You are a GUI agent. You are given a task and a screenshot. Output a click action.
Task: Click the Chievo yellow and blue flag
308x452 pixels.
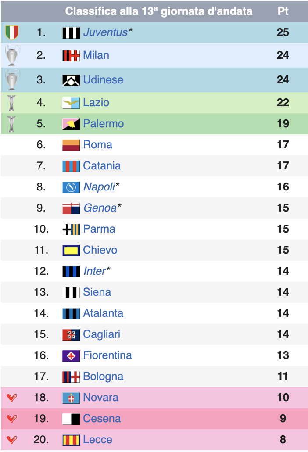[x=71, y=251]
